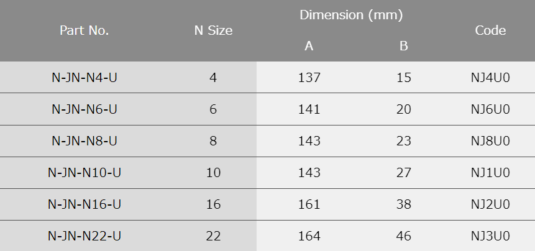This screenshot has height=251, width=535.
Task: Click code NJ8U0
Action: [x=490, y=141]
